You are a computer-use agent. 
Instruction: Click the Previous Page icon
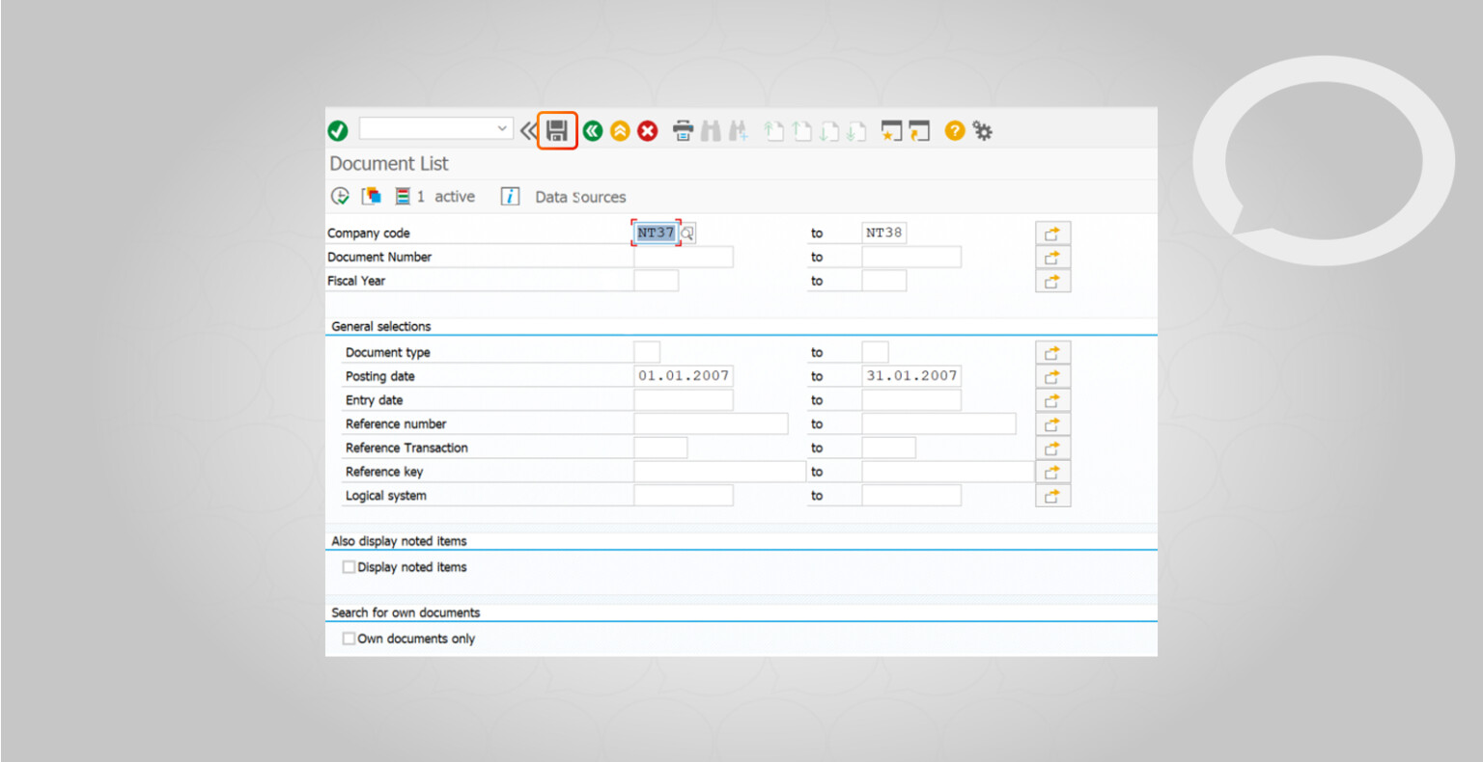pyautogui.click(x=801, y=130)
